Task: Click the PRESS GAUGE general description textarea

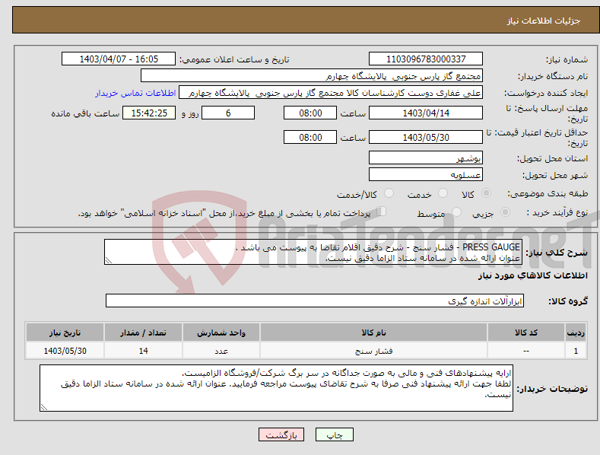Action: pyautogui.click(x=313, y=252)
